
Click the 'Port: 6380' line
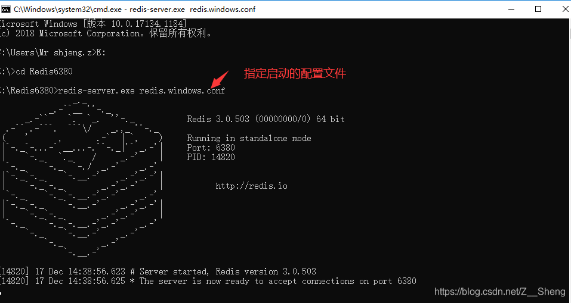(211, 148)
